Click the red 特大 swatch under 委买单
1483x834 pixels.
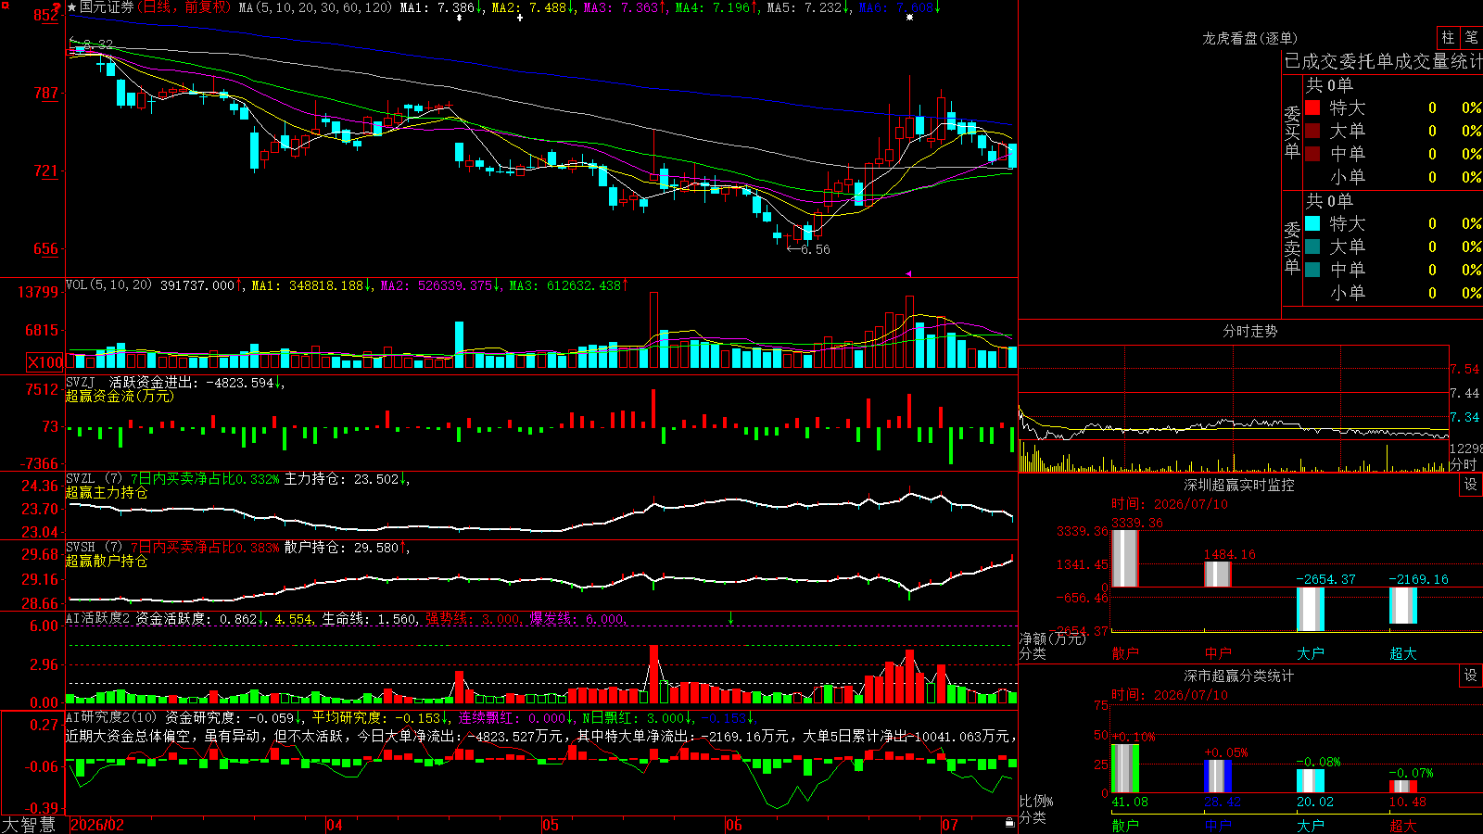coord(1312,107)
